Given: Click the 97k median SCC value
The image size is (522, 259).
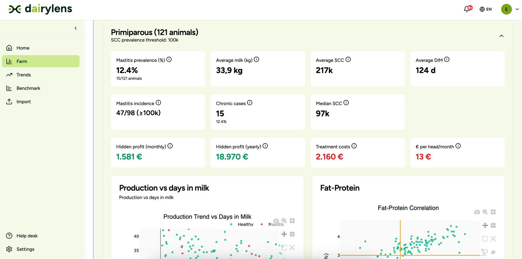Looking at the screenshot, I should [x=323, y=114].
